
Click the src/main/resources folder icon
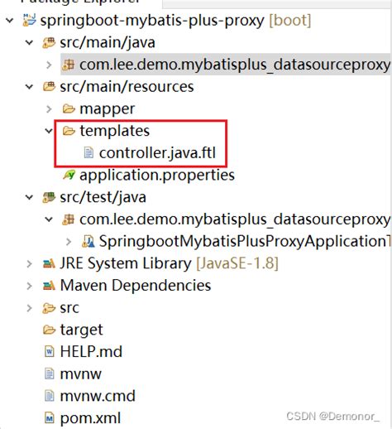tap(49, 87)
